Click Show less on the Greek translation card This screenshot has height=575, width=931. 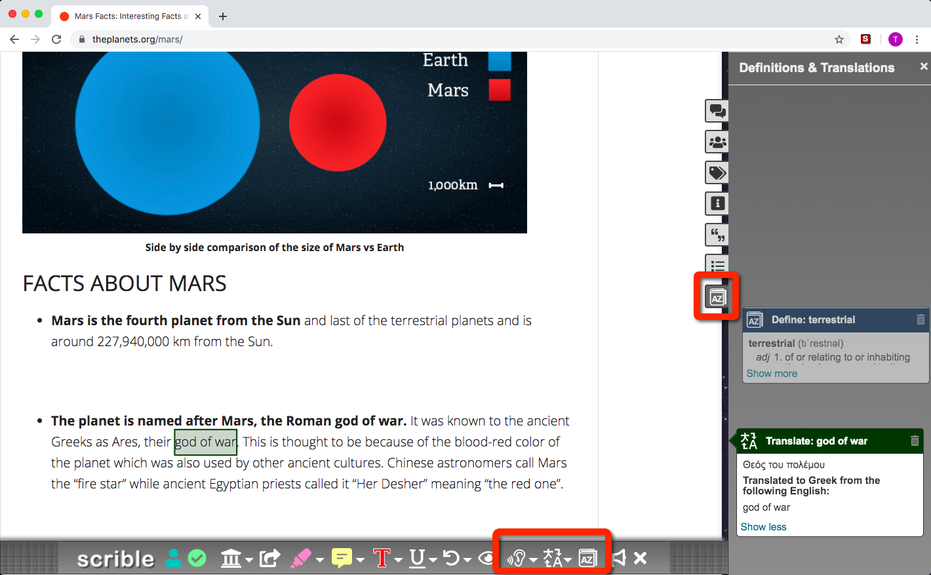[x=763, y=526]
